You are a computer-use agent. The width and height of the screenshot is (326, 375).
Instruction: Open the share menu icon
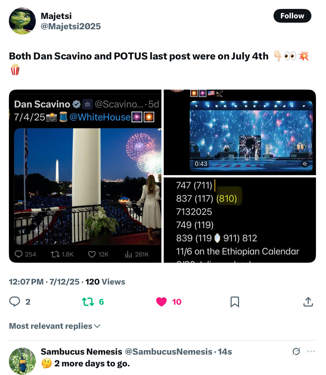coord(308,302)
